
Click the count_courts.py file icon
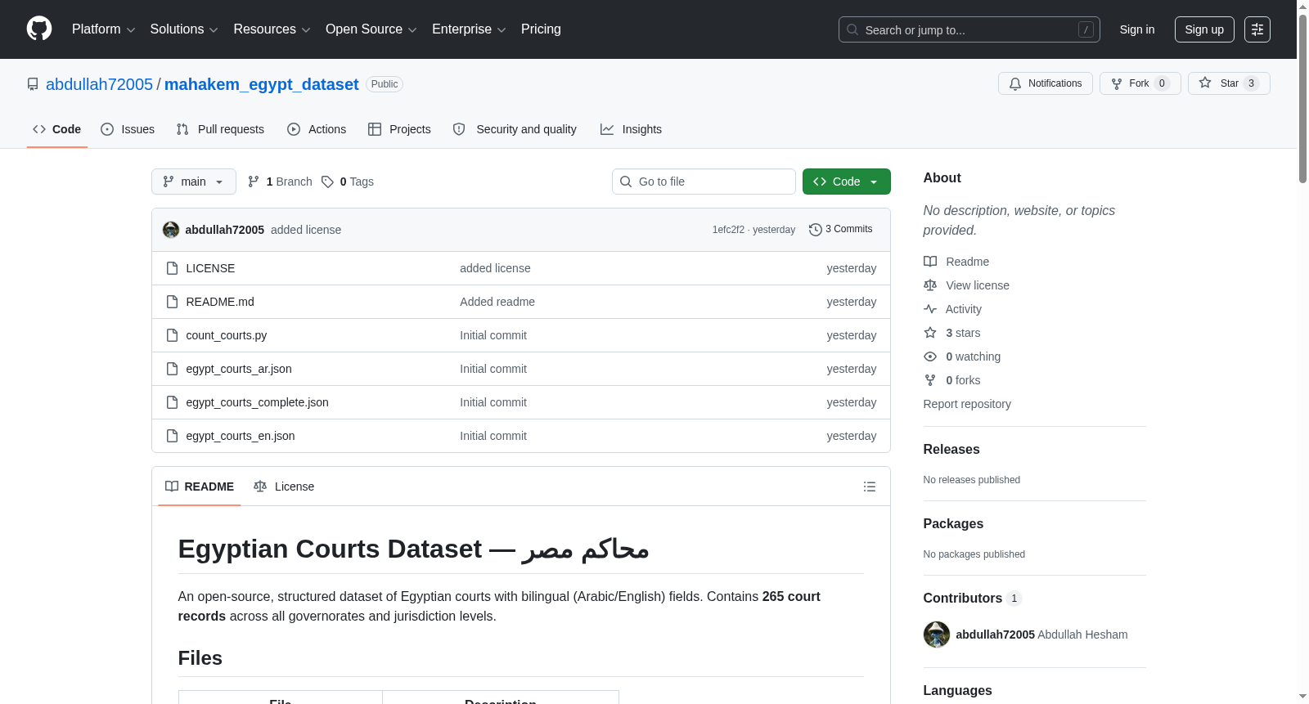point(172,335)
